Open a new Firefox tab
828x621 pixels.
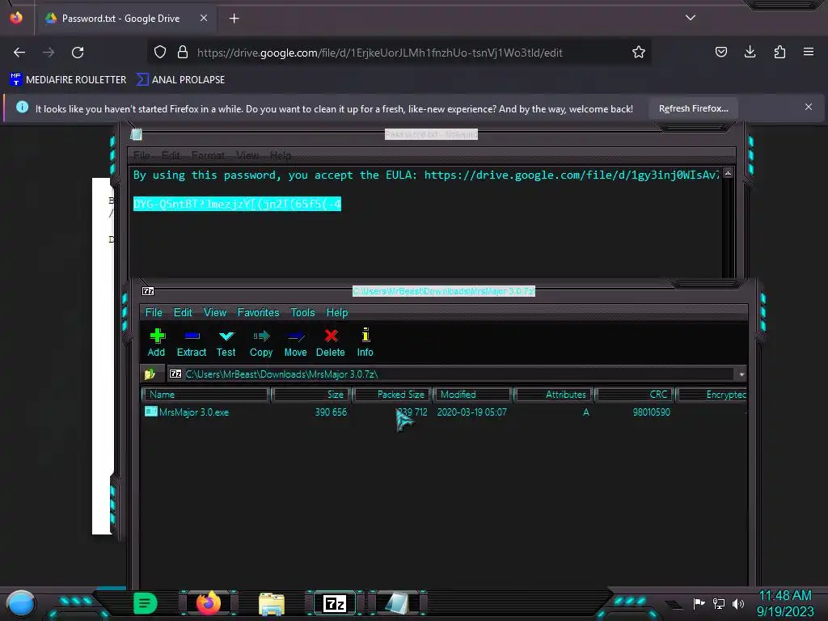(234, 19)
